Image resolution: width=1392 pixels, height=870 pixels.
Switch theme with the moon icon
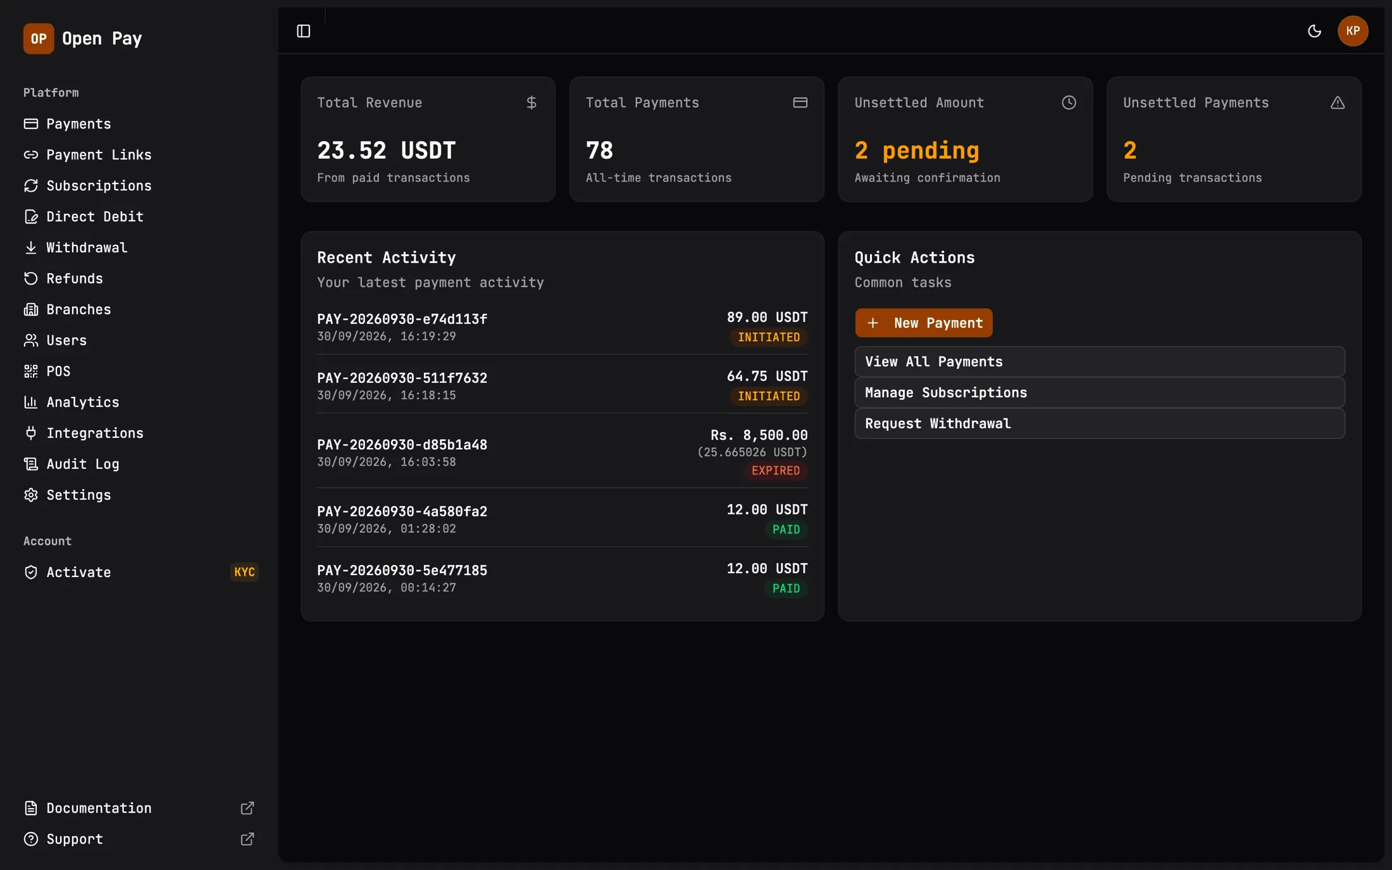coord(1314,31)
